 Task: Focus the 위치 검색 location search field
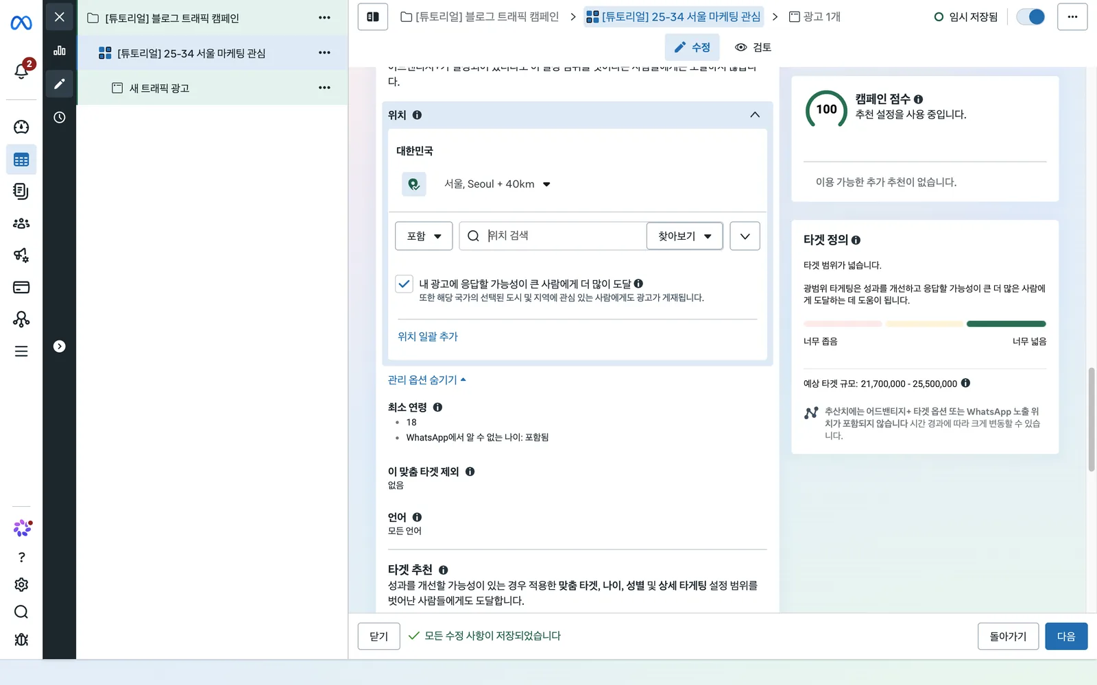click(x=553, y=236)
